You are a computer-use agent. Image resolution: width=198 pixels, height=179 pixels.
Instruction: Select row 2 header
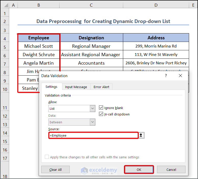[5, 21]
